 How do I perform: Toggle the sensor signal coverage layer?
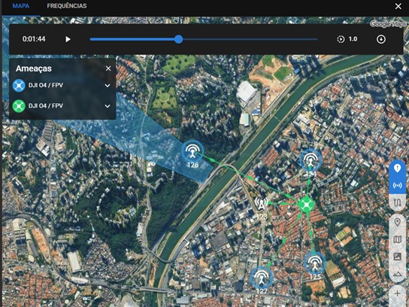tap(397, 185)
